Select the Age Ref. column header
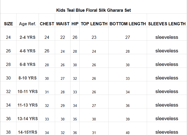 [27, 24]
